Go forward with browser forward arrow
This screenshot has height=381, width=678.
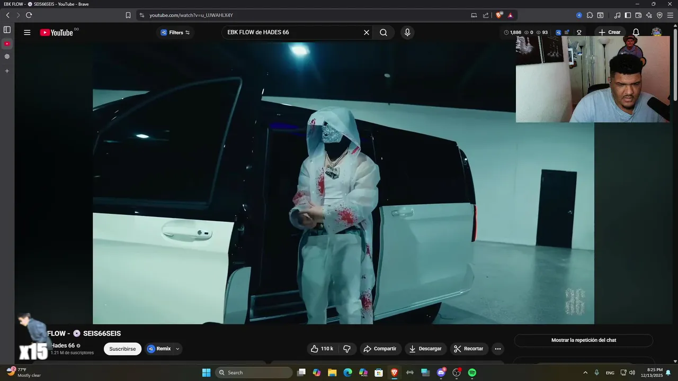(x=17, y=15)
